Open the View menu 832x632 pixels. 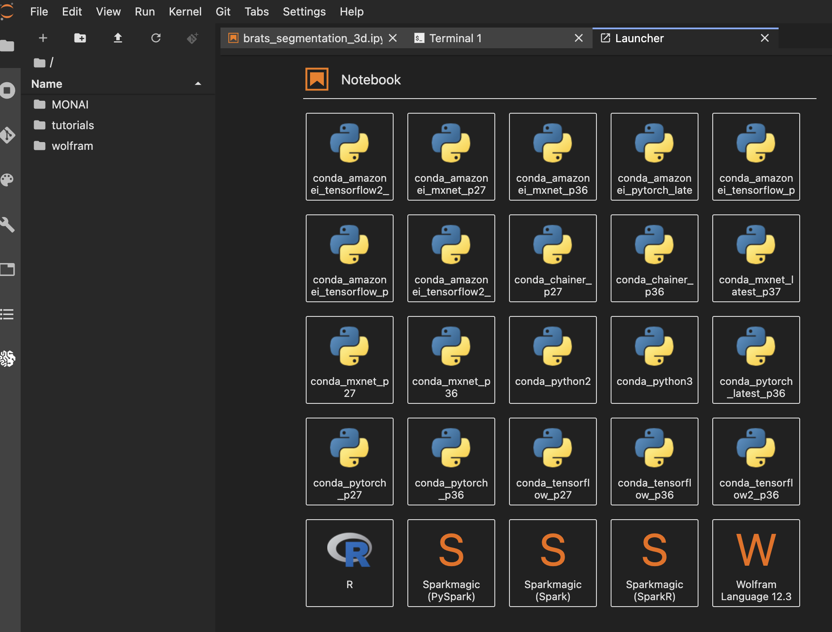pyautogui.click(x=108, y=12)
